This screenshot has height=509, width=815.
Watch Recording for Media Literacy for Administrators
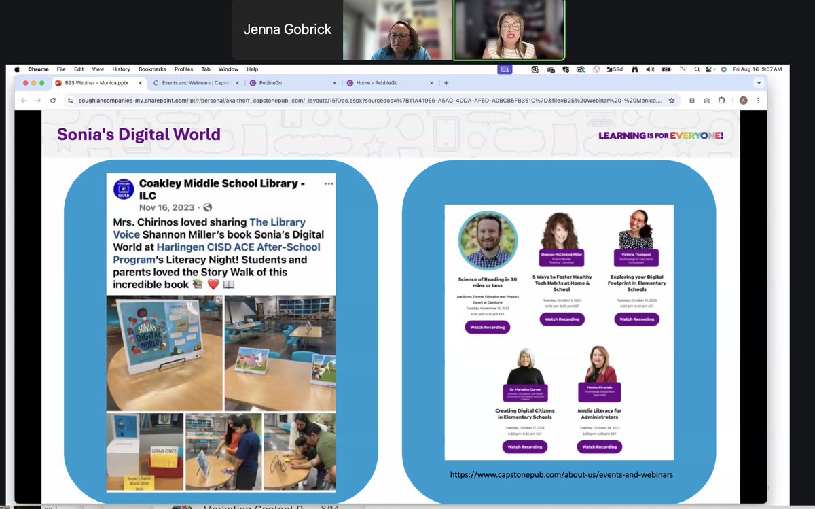click(x=600, y=446)
